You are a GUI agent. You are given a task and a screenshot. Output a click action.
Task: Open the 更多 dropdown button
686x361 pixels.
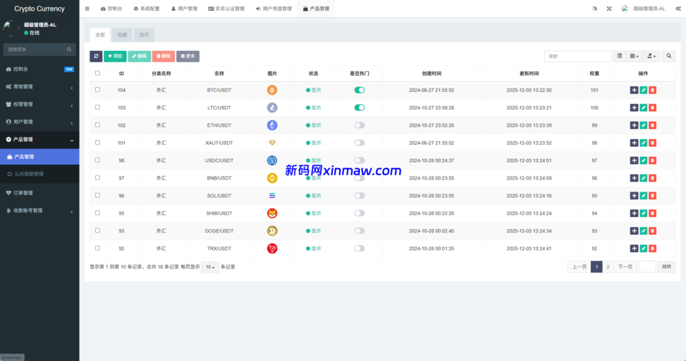[188, 56]
